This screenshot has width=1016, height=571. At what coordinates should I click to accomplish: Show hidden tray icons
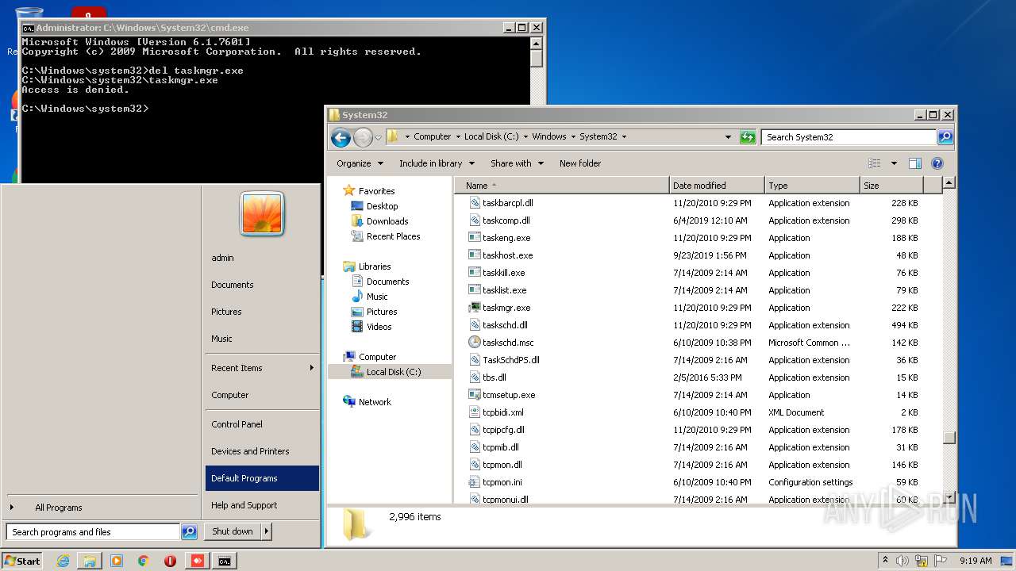[x=885, y=561]
